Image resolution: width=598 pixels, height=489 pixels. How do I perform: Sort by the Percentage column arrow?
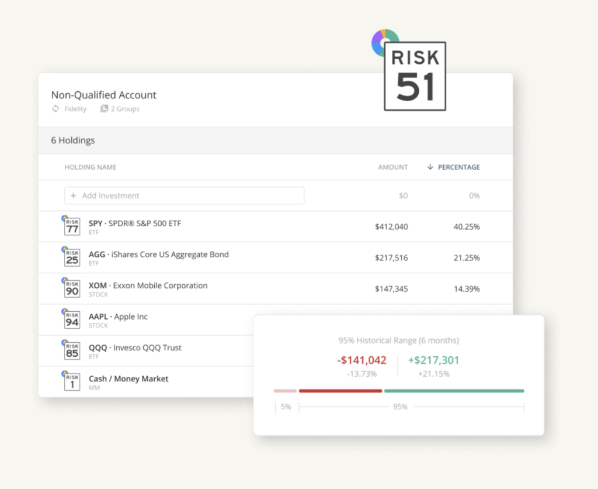(430, 167)
